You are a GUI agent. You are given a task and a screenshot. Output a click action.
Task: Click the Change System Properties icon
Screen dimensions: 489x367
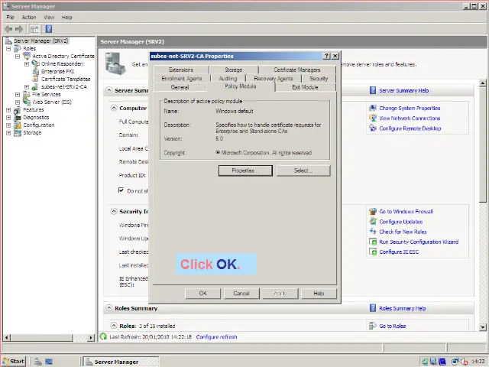(373, 109)
